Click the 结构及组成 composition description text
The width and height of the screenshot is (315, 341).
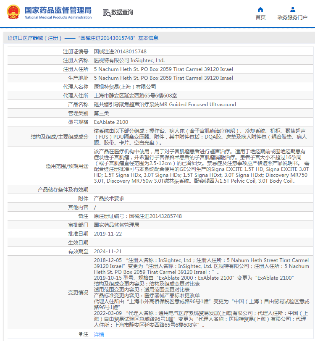coord(200,137)
